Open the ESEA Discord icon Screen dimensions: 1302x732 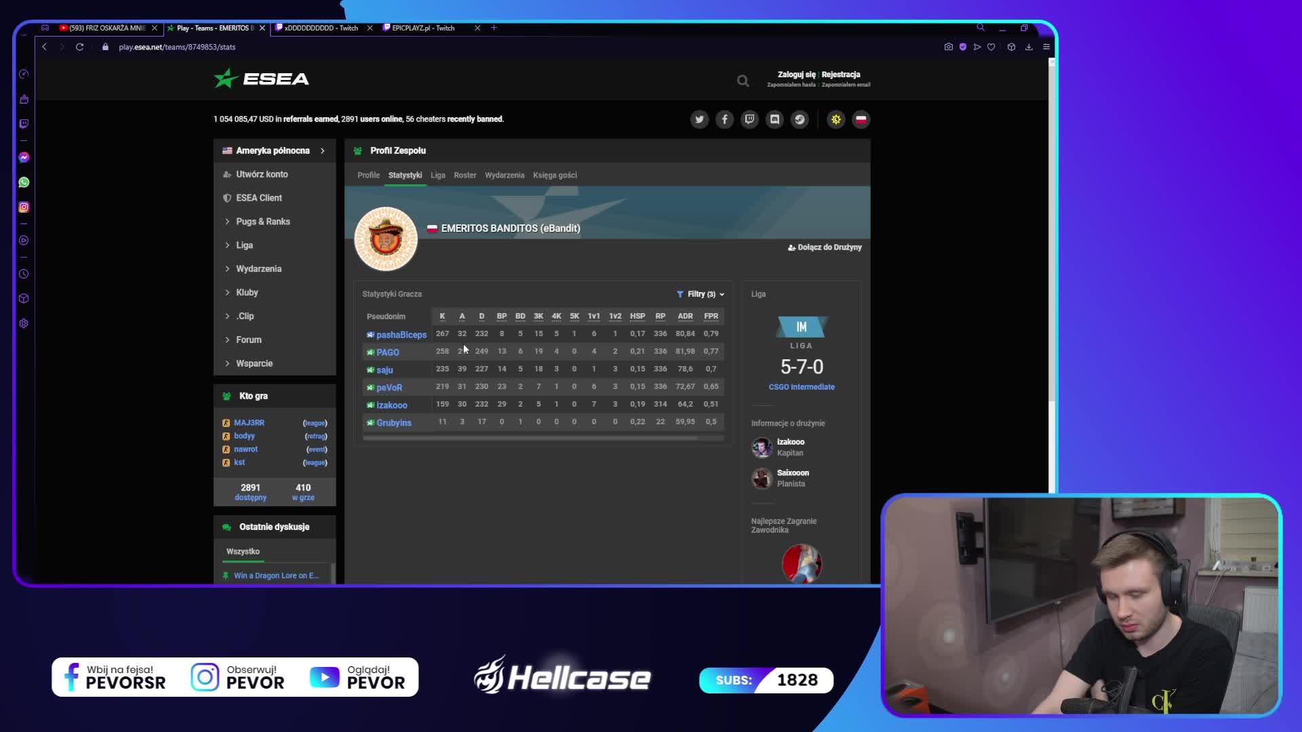coord(774,119)
